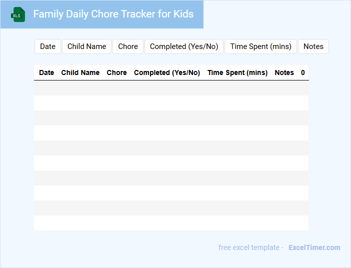Click the Date column header in table

(x=46, y=72)
